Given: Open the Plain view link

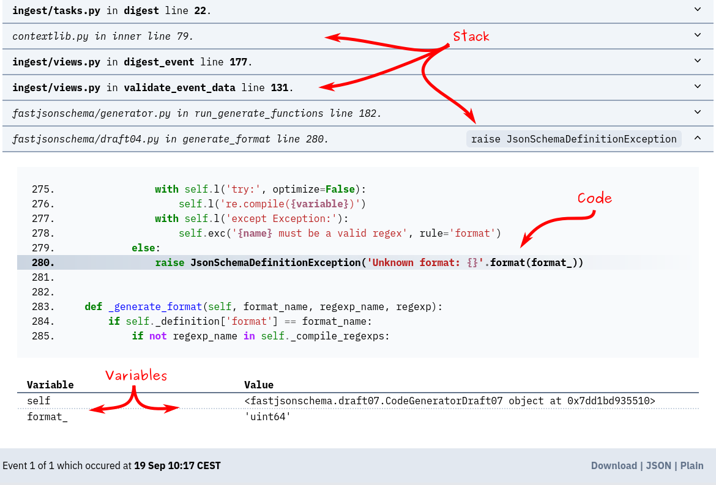Looking at the screenshot, I should pyautogui.click(x=692, y=465).
